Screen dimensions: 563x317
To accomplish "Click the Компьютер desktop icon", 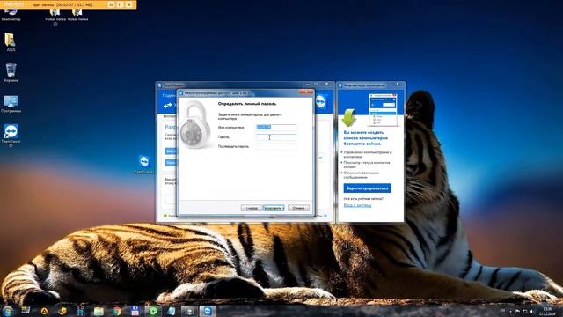I will (11, 15).
